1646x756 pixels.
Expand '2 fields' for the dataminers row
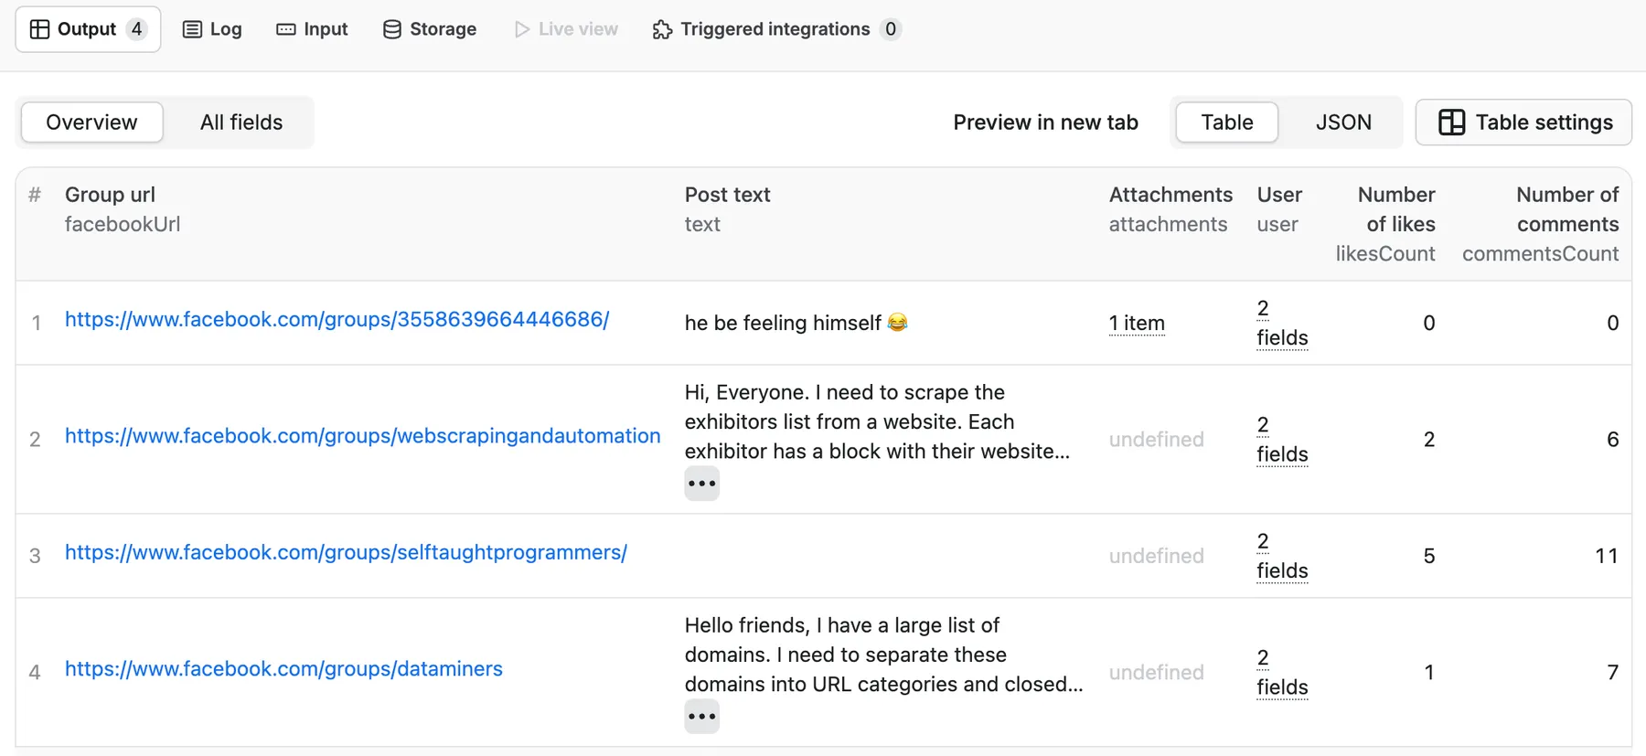tap(1282, 673)
